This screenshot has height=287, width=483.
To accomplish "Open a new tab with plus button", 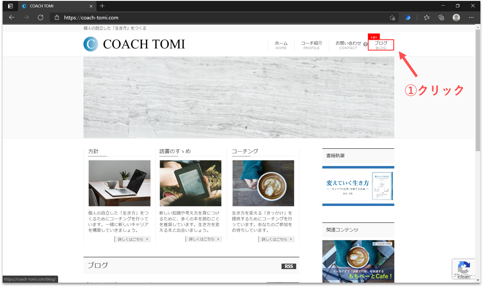I will tap(102, 6).
